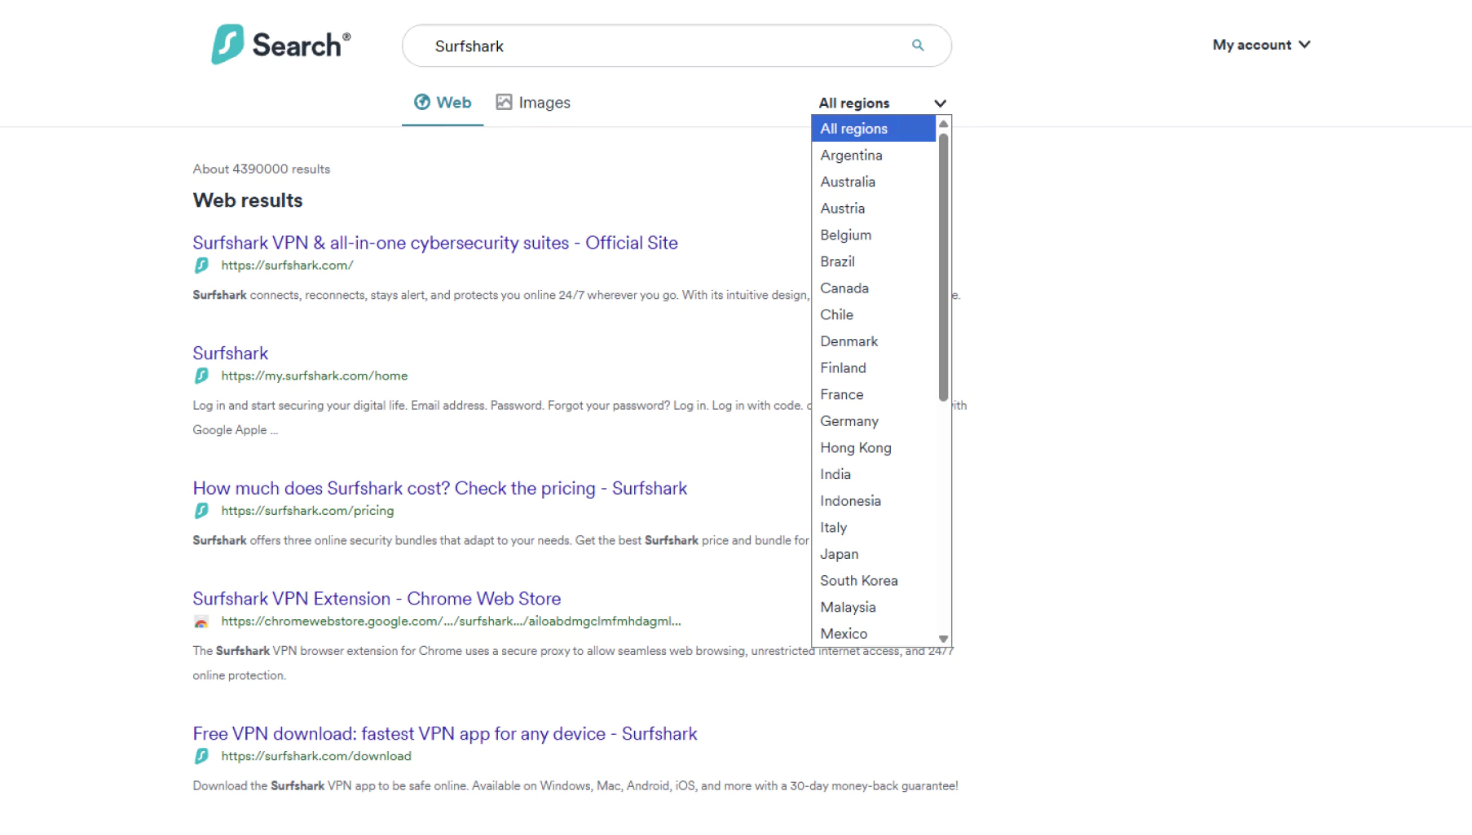Click the Web results heading
This screenshot has height=835, width=1472.
click(x=248, y=200)
